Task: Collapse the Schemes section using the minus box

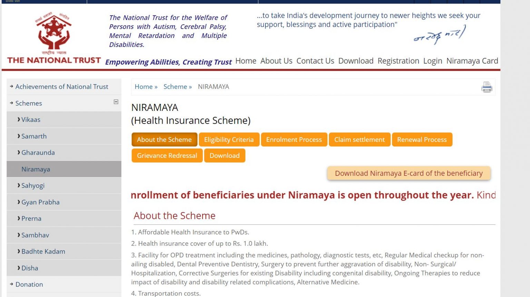Action: 116,103
